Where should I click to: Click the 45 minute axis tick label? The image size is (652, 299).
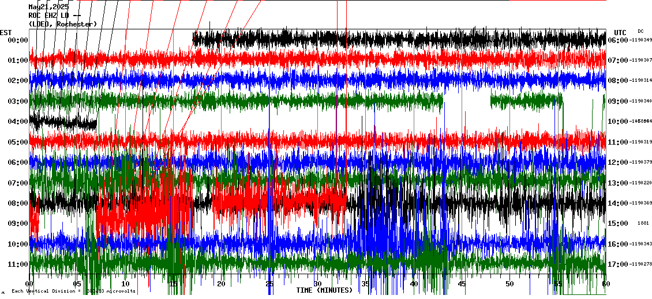(x=462, y=284)
